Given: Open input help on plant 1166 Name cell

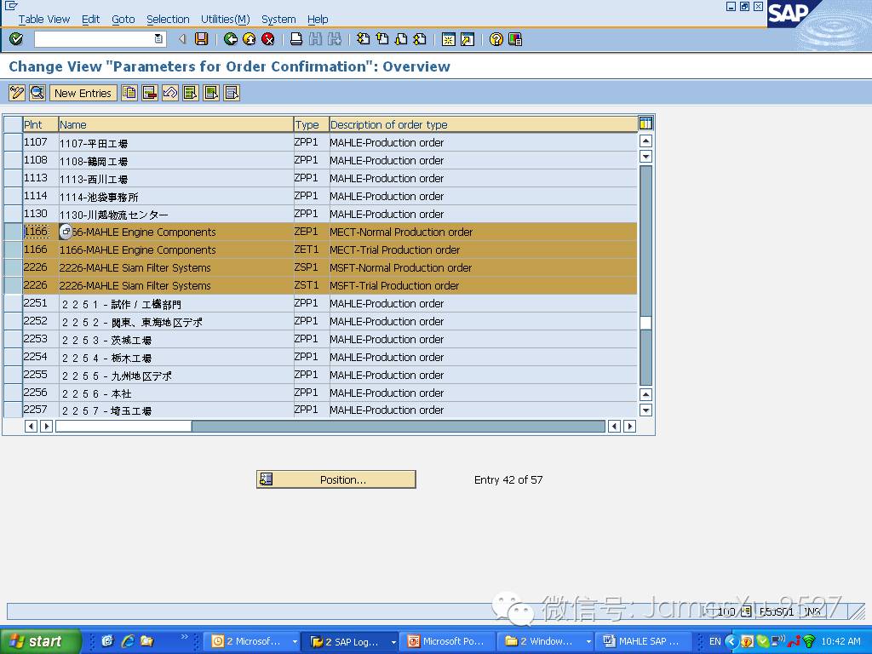Looking at the screenshot, I should 66,232.
